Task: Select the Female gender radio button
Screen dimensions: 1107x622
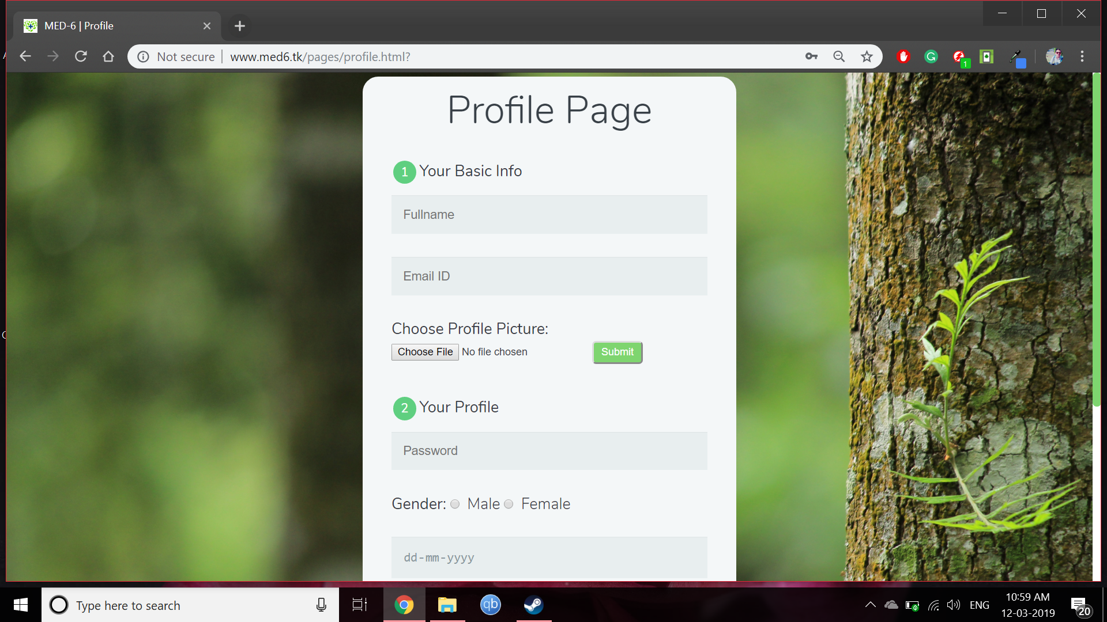Action: (509, 504)
